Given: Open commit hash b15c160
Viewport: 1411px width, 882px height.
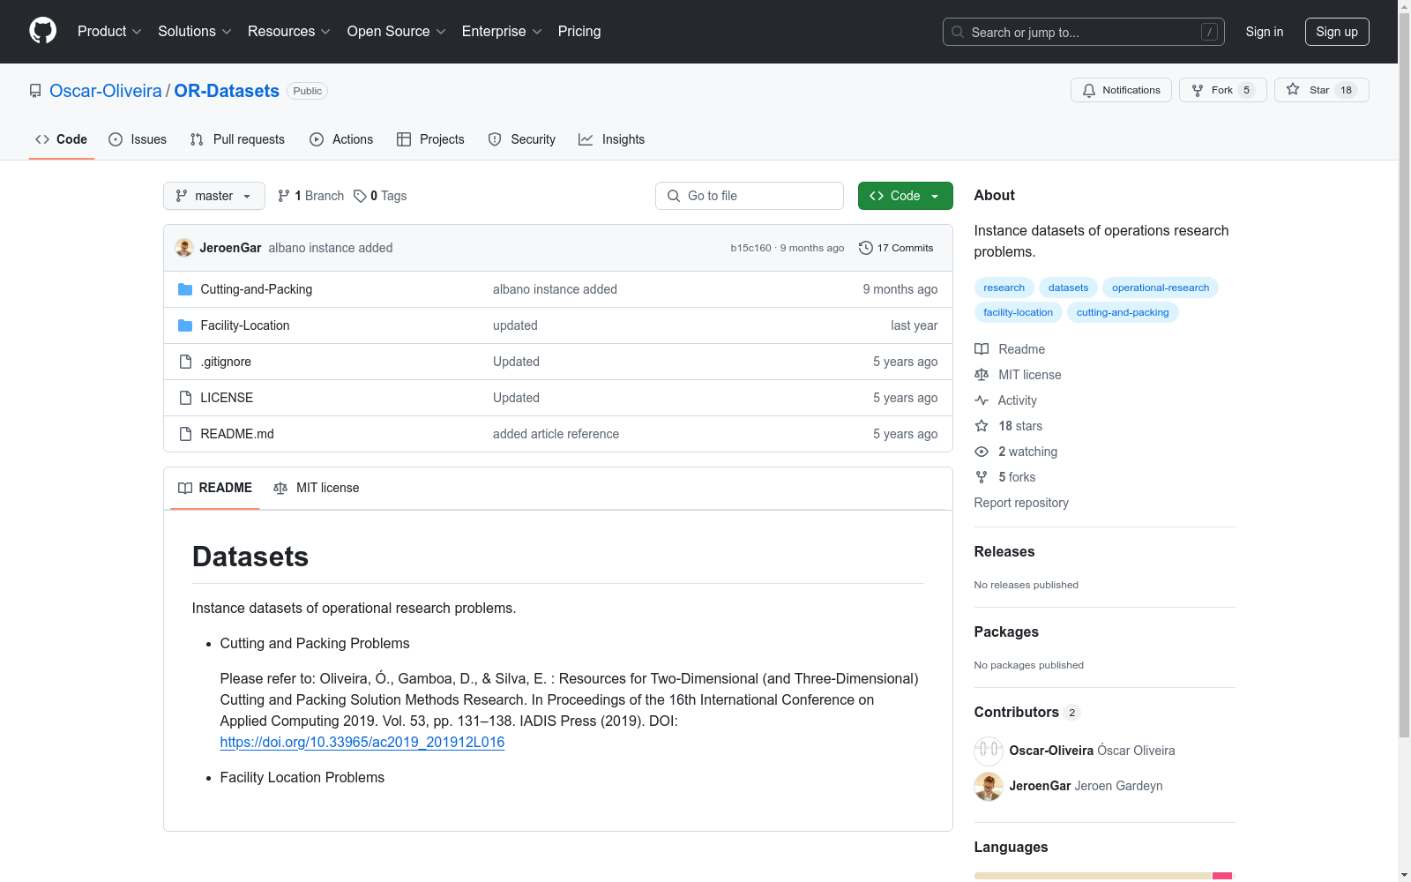Looking at the screenshot, I should [x=750, y=248].
